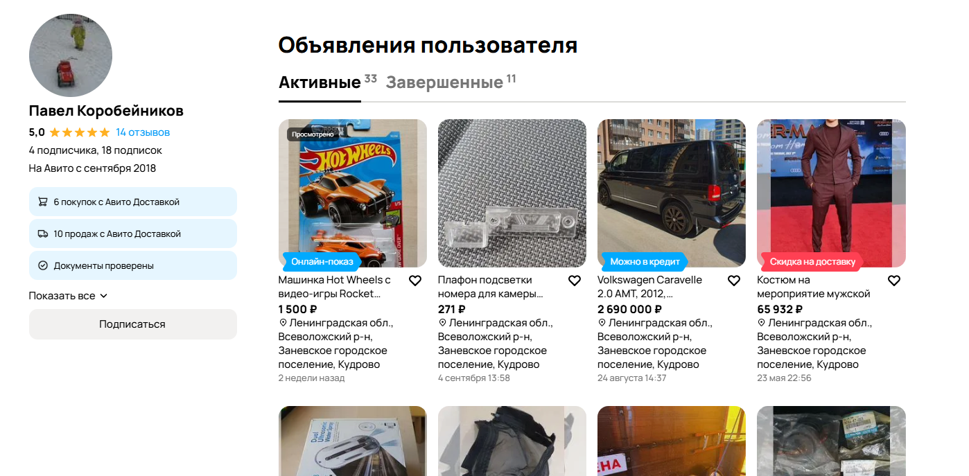This screenshot has height=476, width=969.
Task: Open the '14 отзывов' reviews link
Action: tap(143, 132)
